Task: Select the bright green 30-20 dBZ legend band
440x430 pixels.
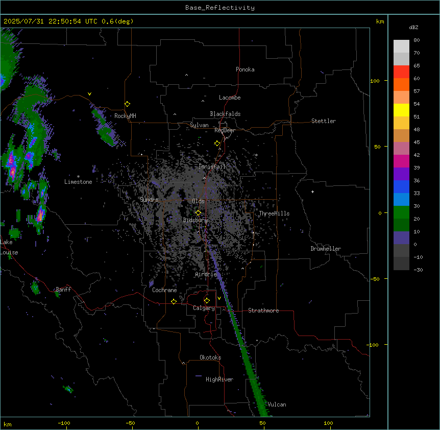Action: [x=401, y=212]
